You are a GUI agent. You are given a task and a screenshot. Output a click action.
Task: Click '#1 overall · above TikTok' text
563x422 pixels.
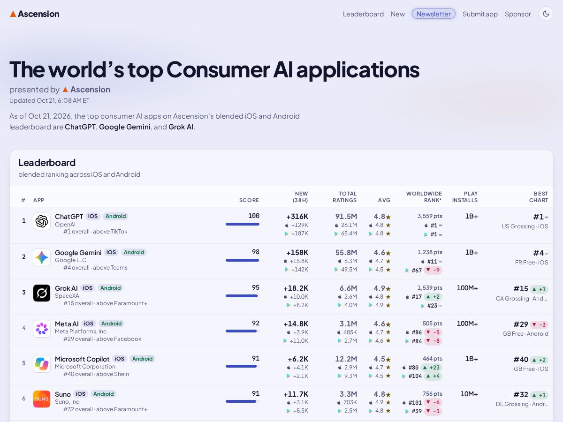95,232
